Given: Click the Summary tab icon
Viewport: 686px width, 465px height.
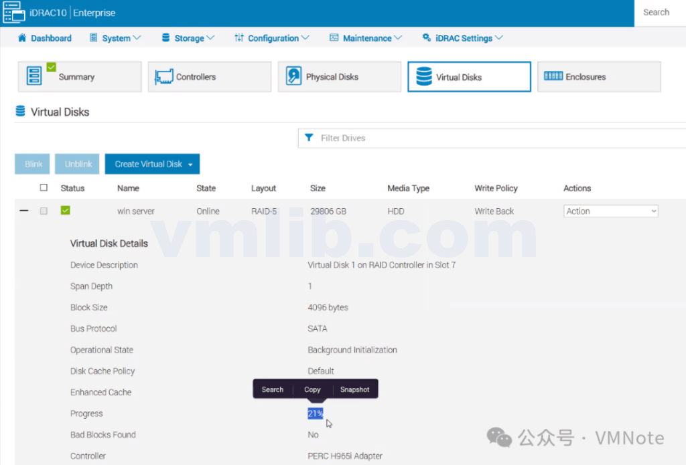Looking at the screenshot, I should coord(34,76).
